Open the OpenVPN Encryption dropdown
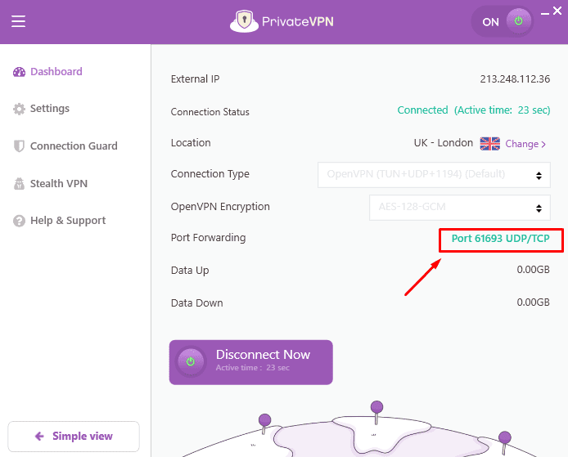The width and height of the screenshot is (568, 457). [x=460, y=208]
